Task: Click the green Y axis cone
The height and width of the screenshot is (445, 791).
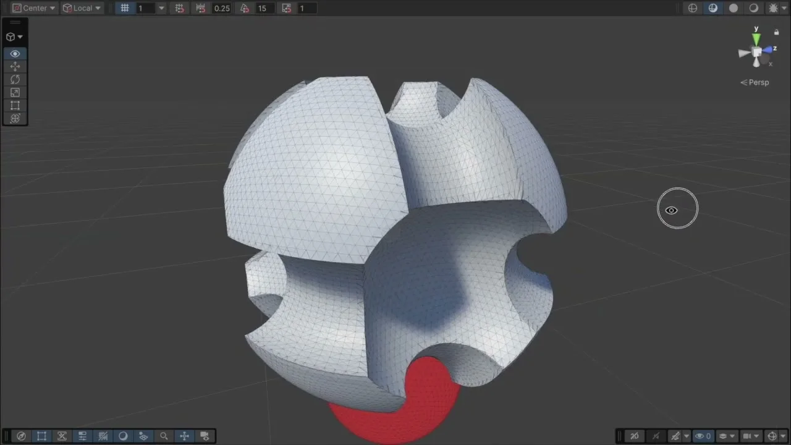Action: [756, 38]
